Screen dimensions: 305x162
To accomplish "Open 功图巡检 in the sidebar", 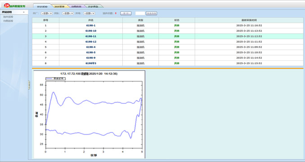I will (x=8, y=21).
